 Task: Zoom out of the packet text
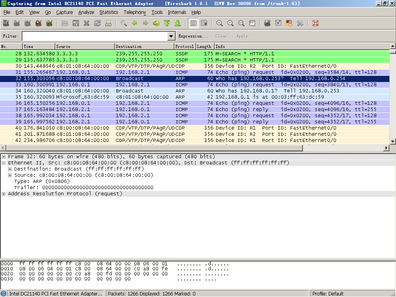point(230,23)
